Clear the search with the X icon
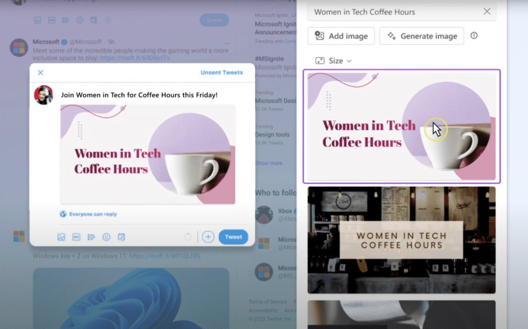 click(x=487, y=11)
